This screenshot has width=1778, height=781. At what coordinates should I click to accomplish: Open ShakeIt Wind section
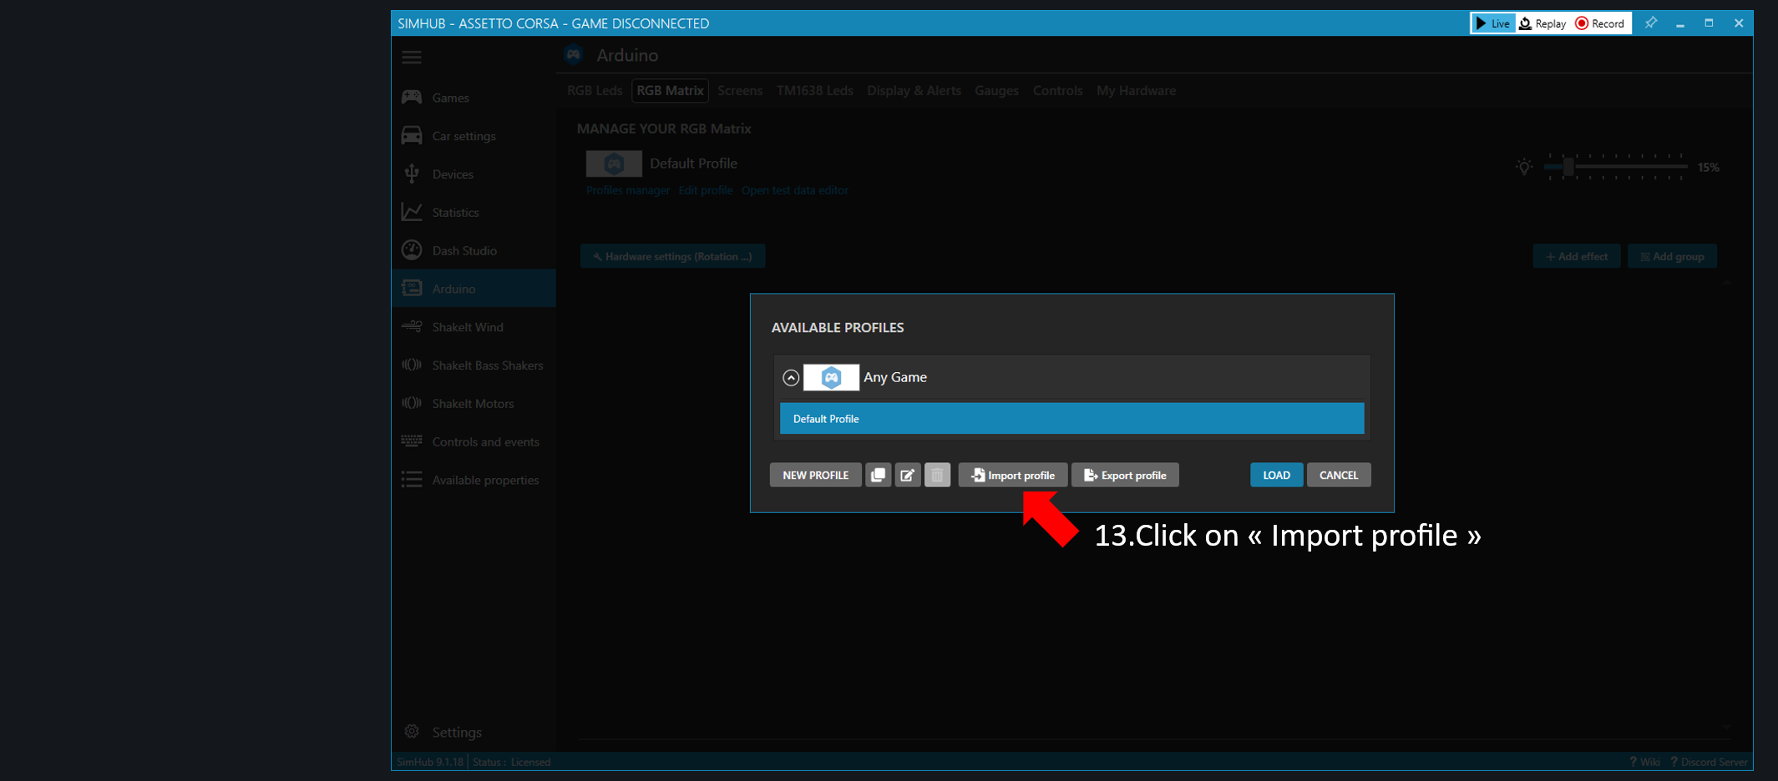[x=467, y=327]
